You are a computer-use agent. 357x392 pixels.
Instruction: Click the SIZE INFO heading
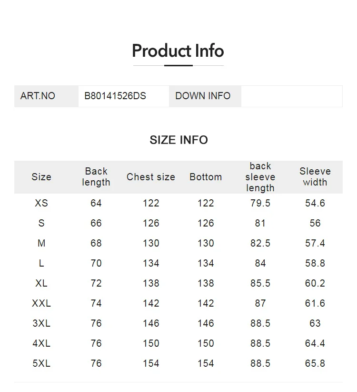(x=178, y=140)
